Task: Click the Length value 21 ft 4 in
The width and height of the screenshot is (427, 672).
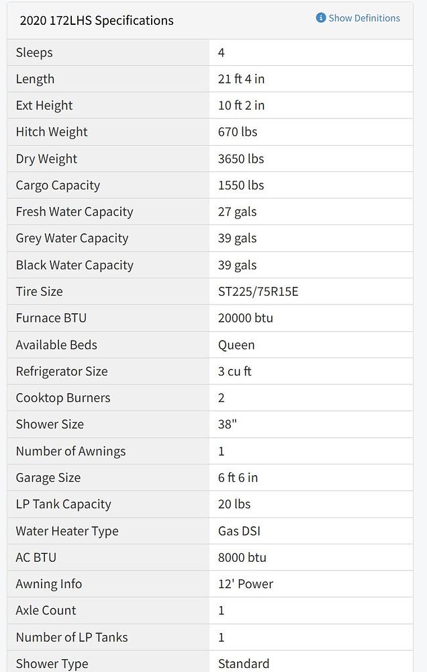Action: click(241, 79)
